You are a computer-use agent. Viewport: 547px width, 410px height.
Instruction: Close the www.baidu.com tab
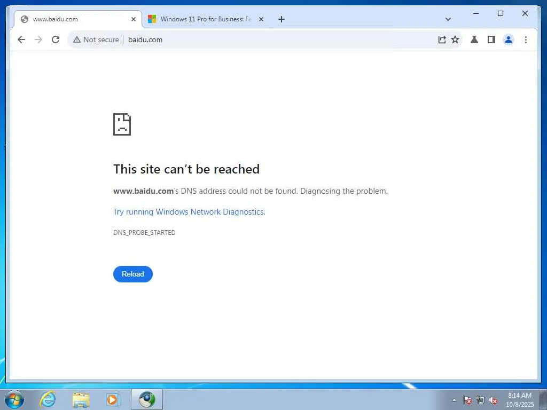pos(133,19)
